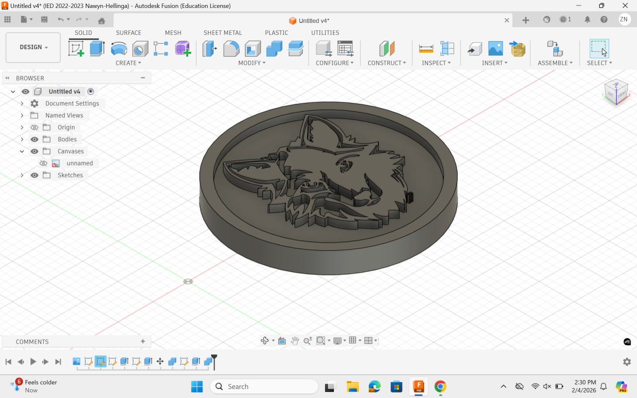Screen dimensions: 637x398
Task: Click the Press Pull tool
Action: 210,49
